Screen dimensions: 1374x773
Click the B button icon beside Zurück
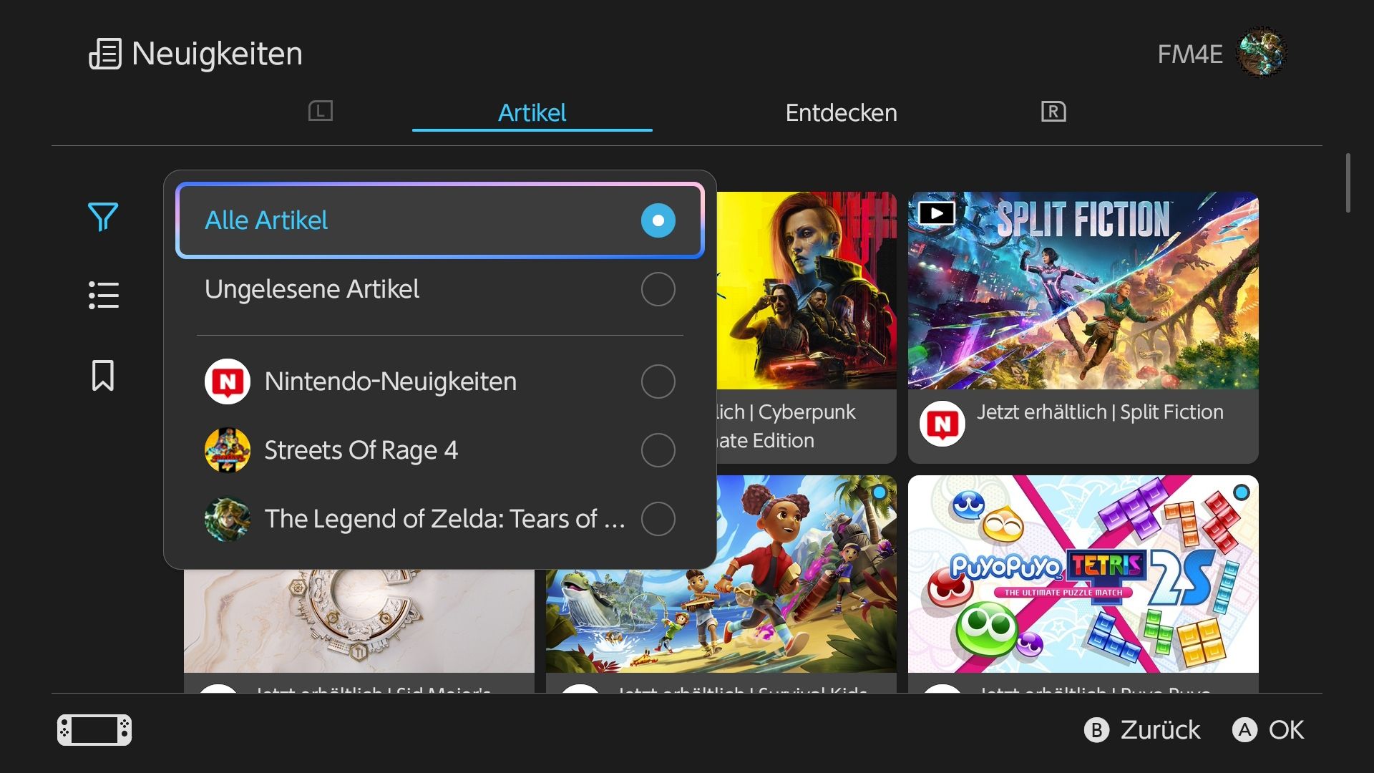(x=1096, y=730)
